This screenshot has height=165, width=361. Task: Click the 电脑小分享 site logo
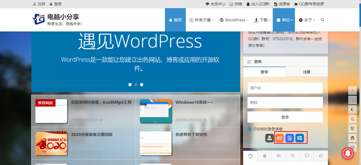click(57, 20)
